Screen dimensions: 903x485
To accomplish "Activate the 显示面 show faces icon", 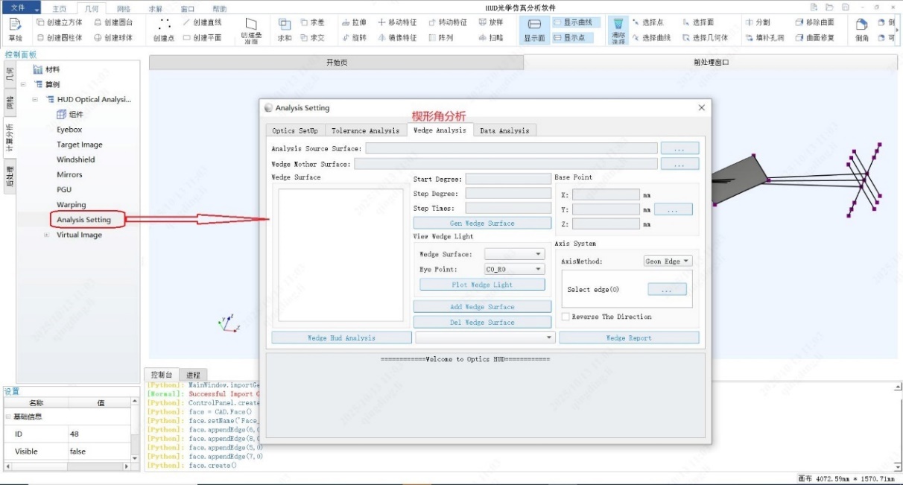I will (534, 29).
